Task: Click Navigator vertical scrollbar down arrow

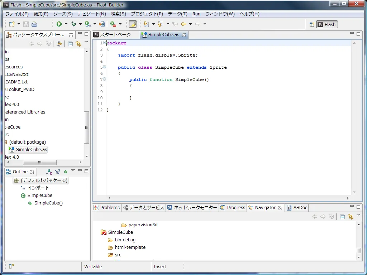Action: [359, 257]
